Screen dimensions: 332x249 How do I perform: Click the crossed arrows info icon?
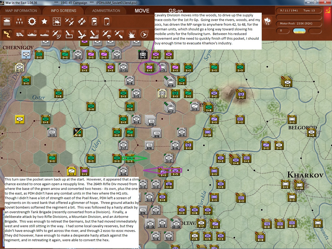pyautogui.click(x=82, y=21)
